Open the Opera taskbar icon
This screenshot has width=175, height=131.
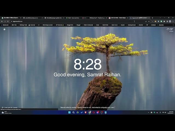(94, 112)
